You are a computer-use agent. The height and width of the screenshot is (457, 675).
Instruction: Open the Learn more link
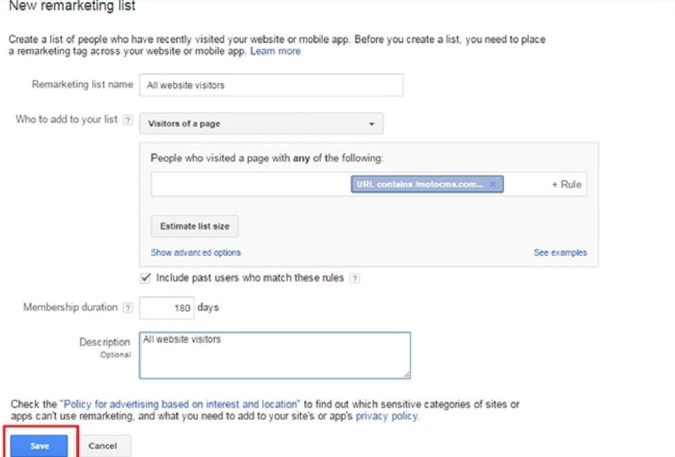click(275, 51)
